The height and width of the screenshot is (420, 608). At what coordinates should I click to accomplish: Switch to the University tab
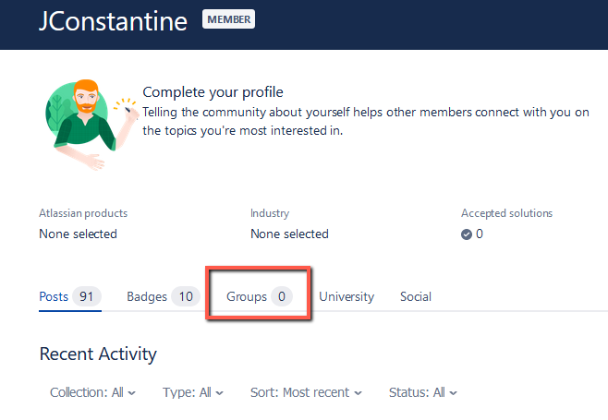pos(347,297)
